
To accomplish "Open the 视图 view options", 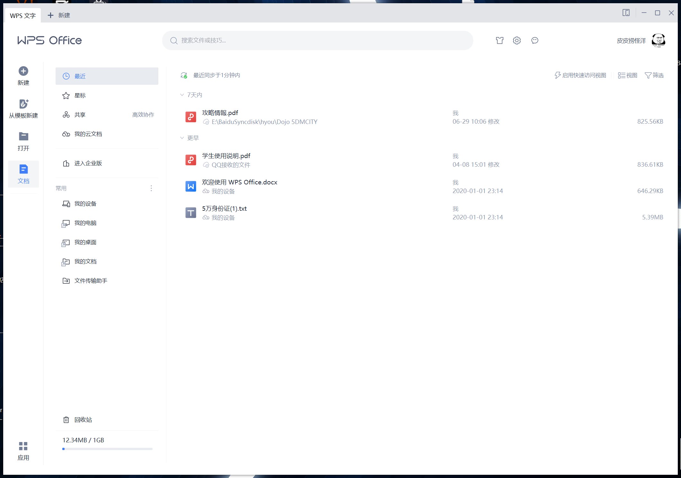I will [x=627, y=75].
